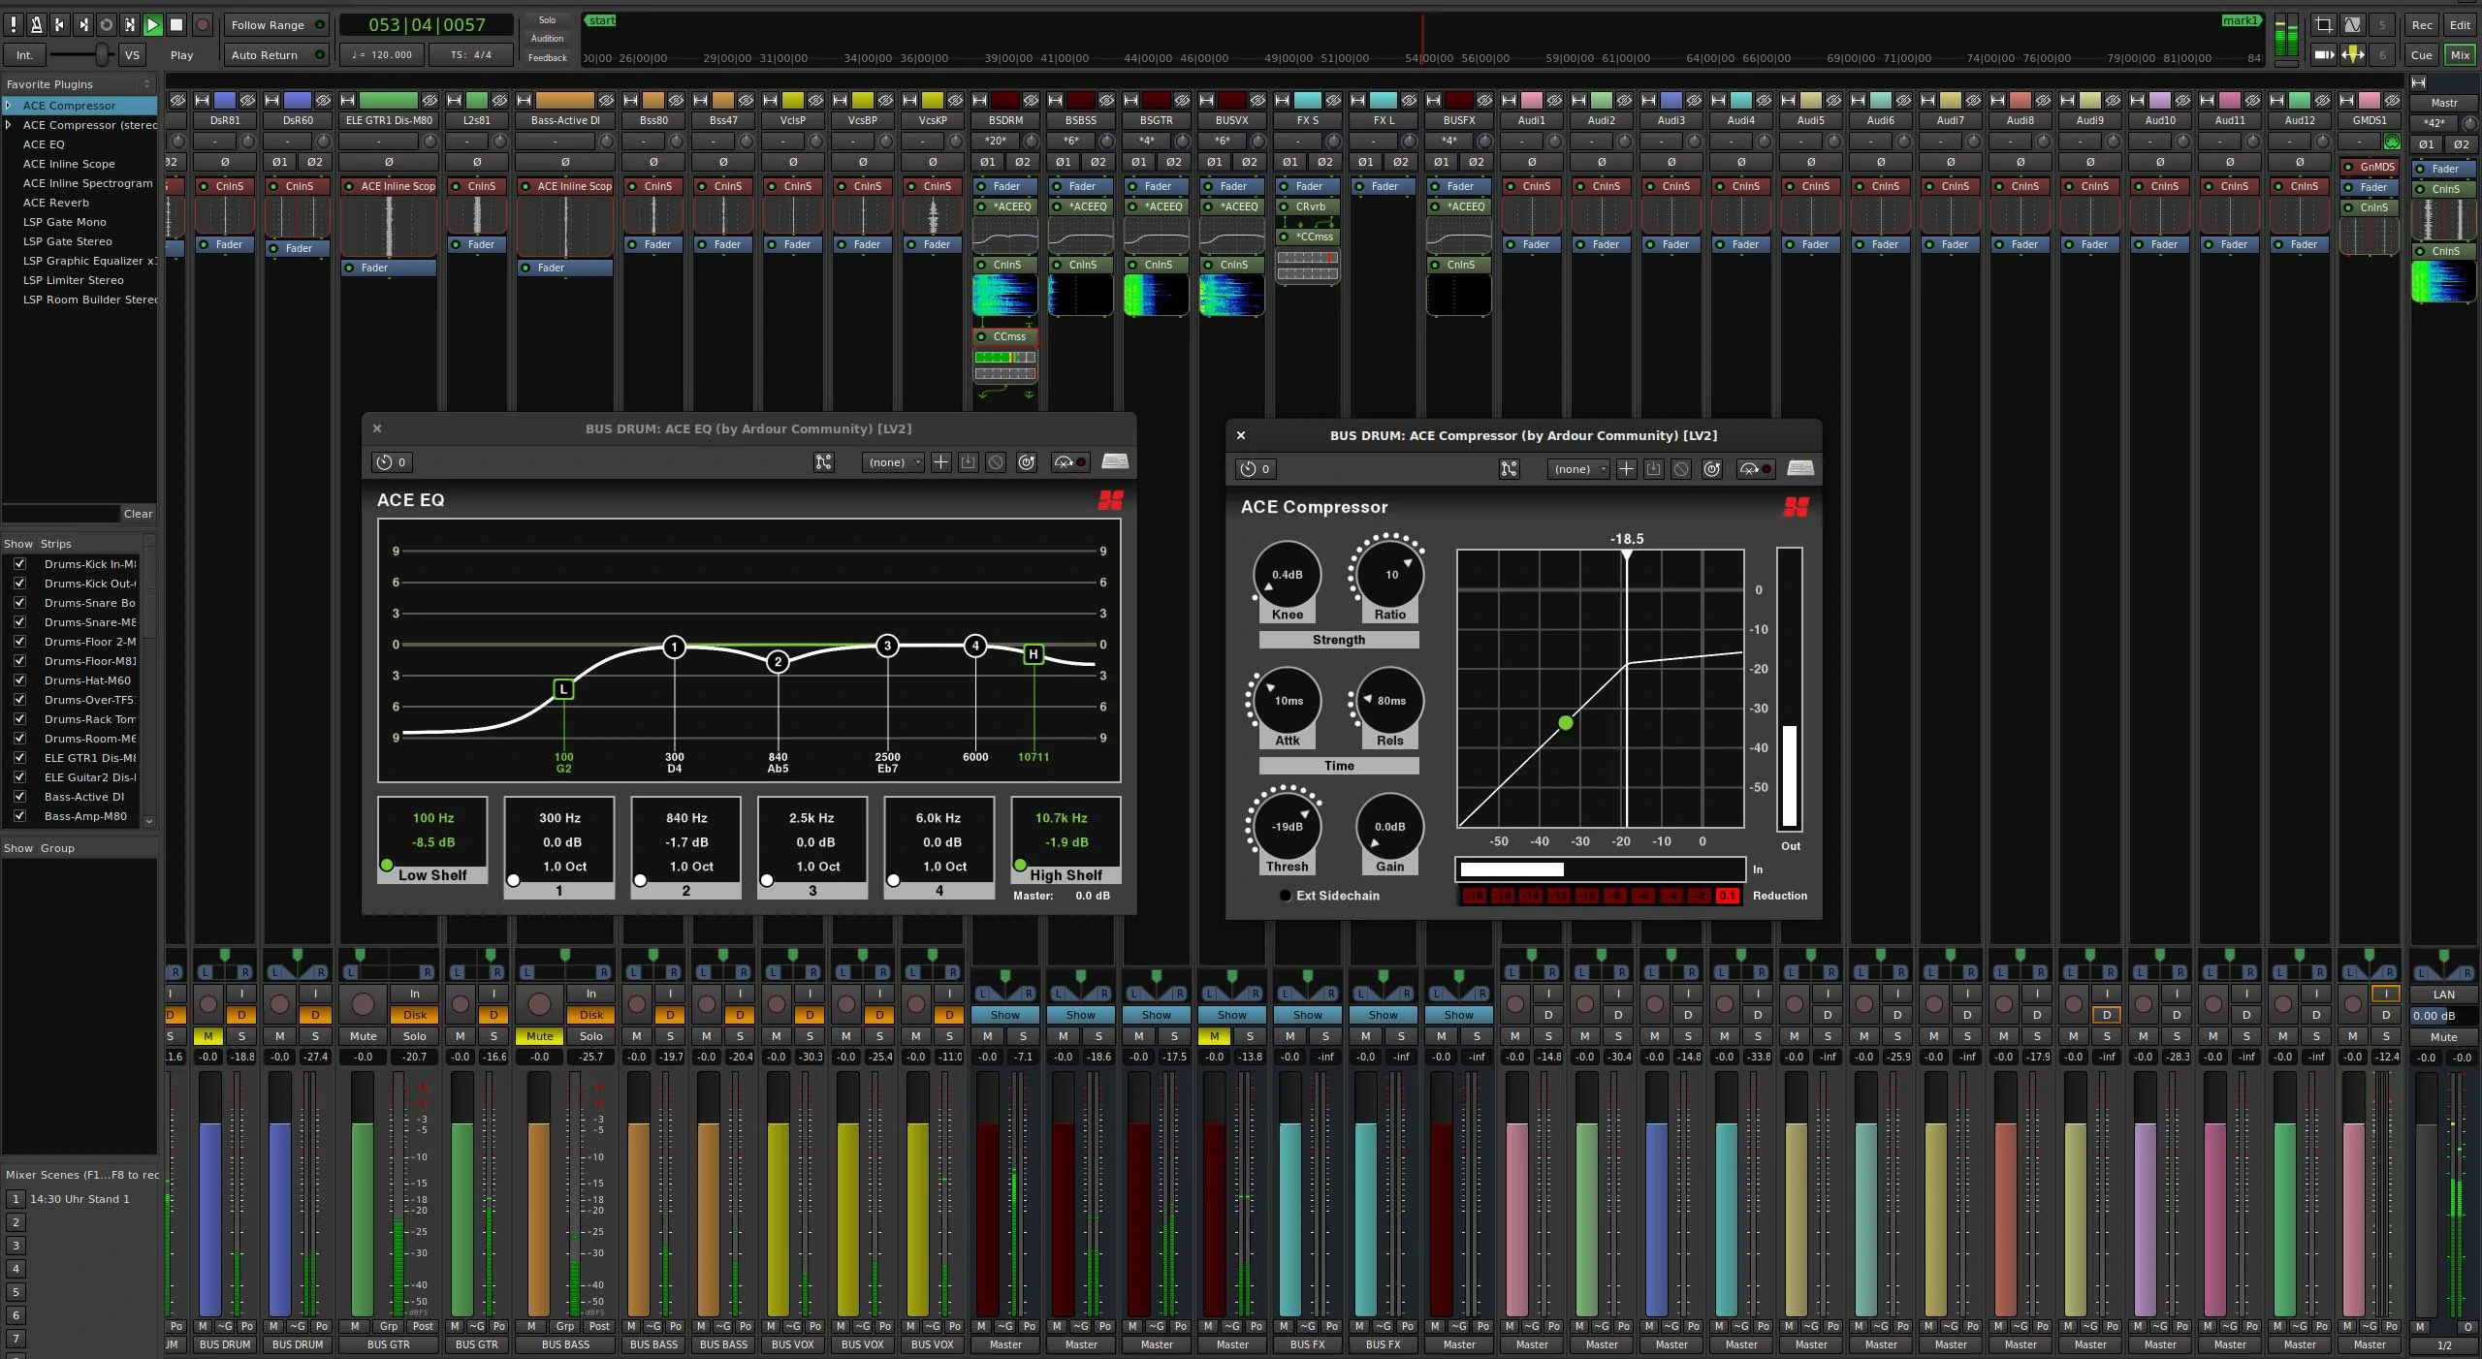Viewport: 2482px width, 1359px height.
Task: Switch to the Cue tab
Action: 2421,54
